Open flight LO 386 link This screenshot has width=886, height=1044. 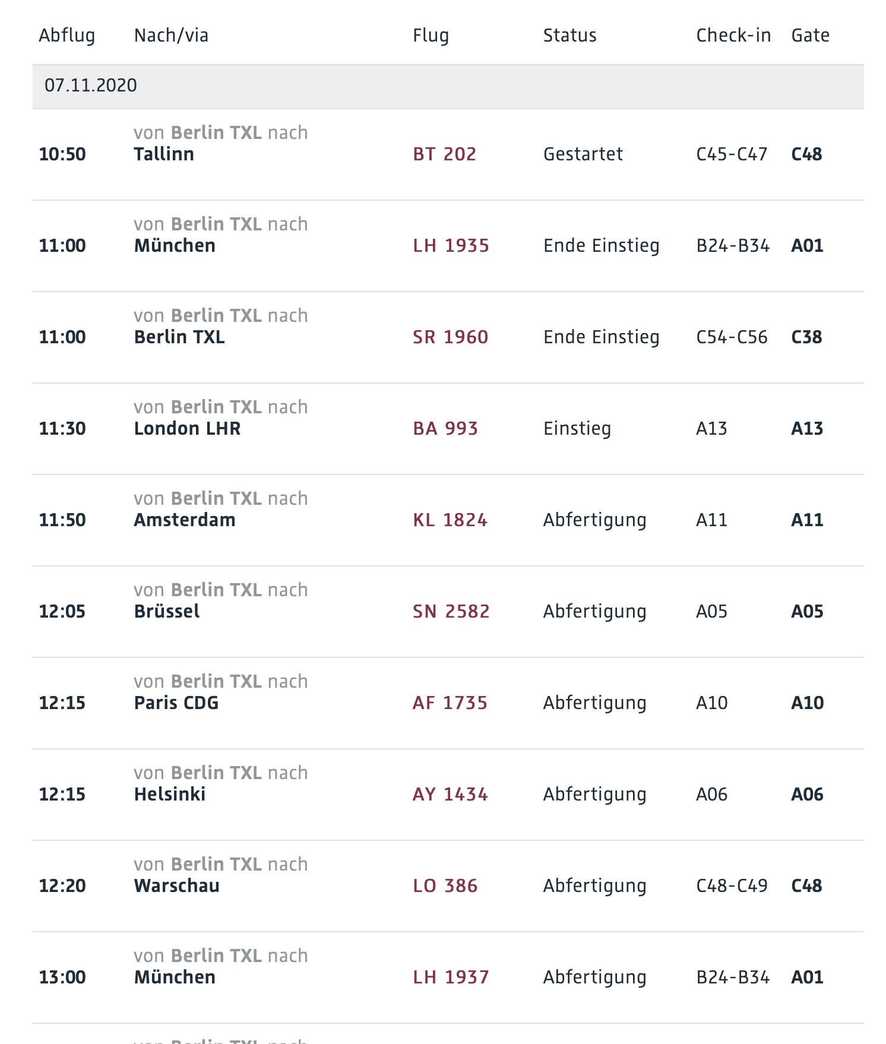445,886
